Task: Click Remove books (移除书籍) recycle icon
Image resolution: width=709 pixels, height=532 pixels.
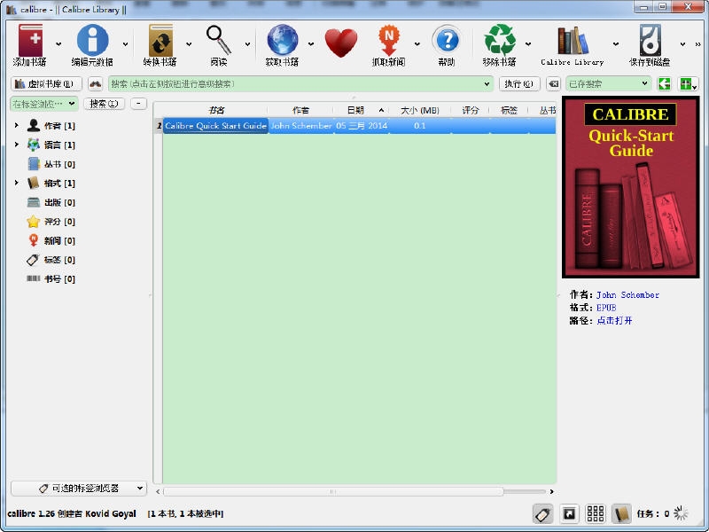Action: tap(500, 40)
